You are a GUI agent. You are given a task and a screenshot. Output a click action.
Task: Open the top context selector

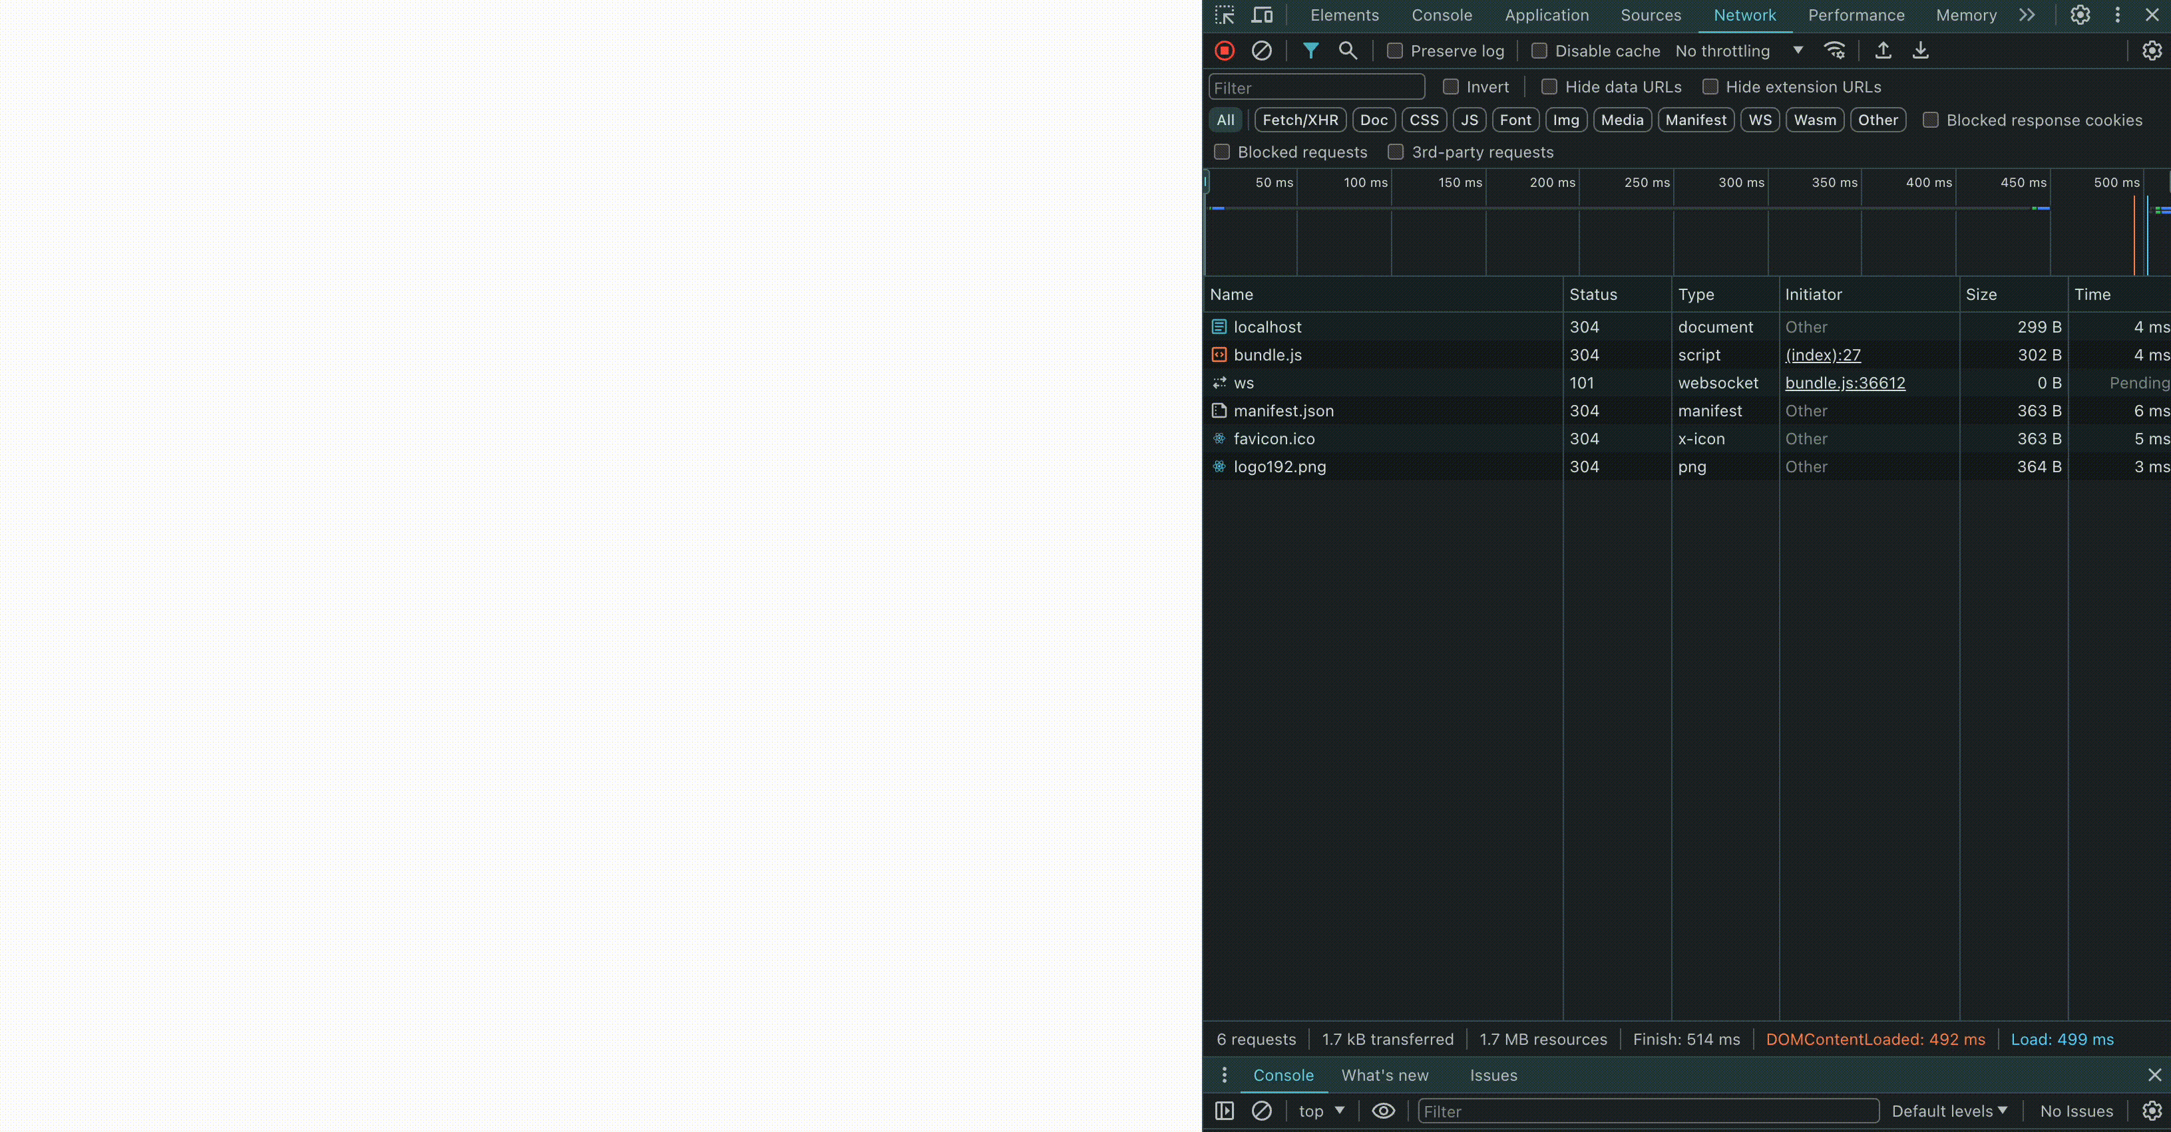coord(1320,1111)
